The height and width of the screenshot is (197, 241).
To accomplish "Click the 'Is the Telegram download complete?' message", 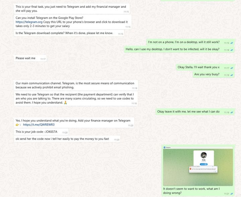I will point(69,33).
